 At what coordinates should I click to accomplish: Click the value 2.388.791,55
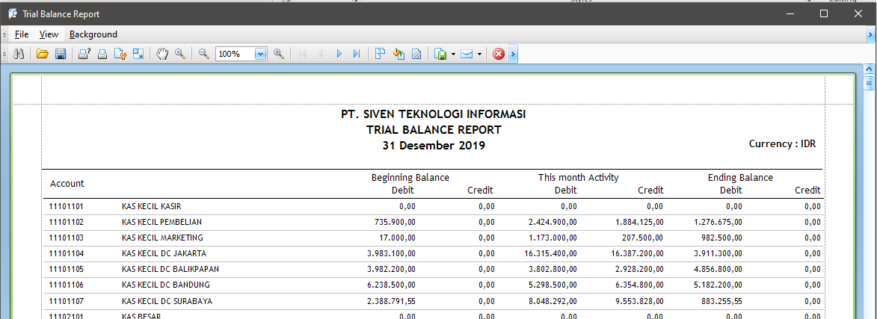[392, 301]
